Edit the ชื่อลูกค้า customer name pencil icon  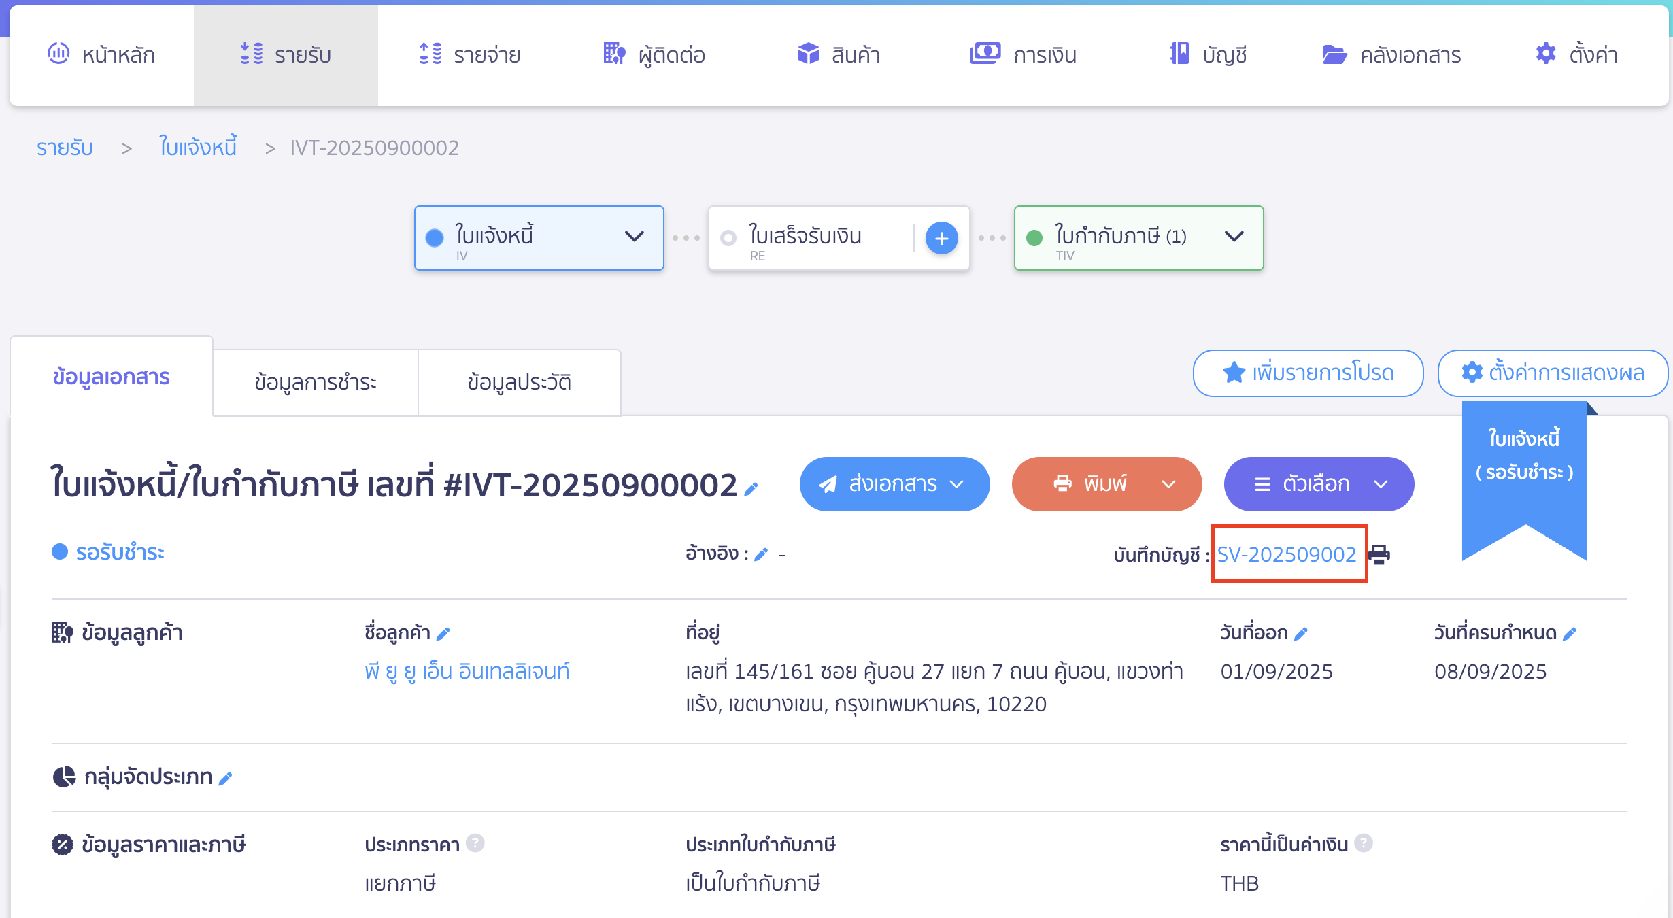tap(443, 634)
